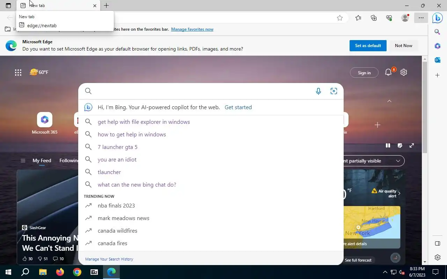Open notifications bell icon

[x=388, y=72]
